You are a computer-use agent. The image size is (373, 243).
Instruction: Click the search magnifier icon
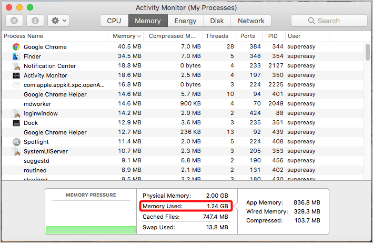(x=311, y=21)
